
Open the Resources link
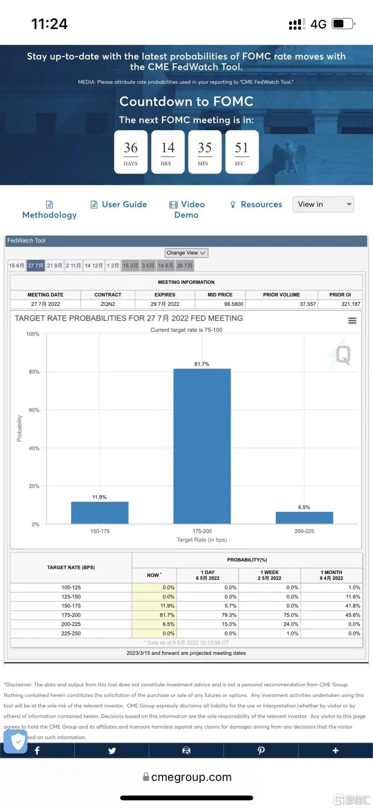pyautogui.click(x=256, y=204)
